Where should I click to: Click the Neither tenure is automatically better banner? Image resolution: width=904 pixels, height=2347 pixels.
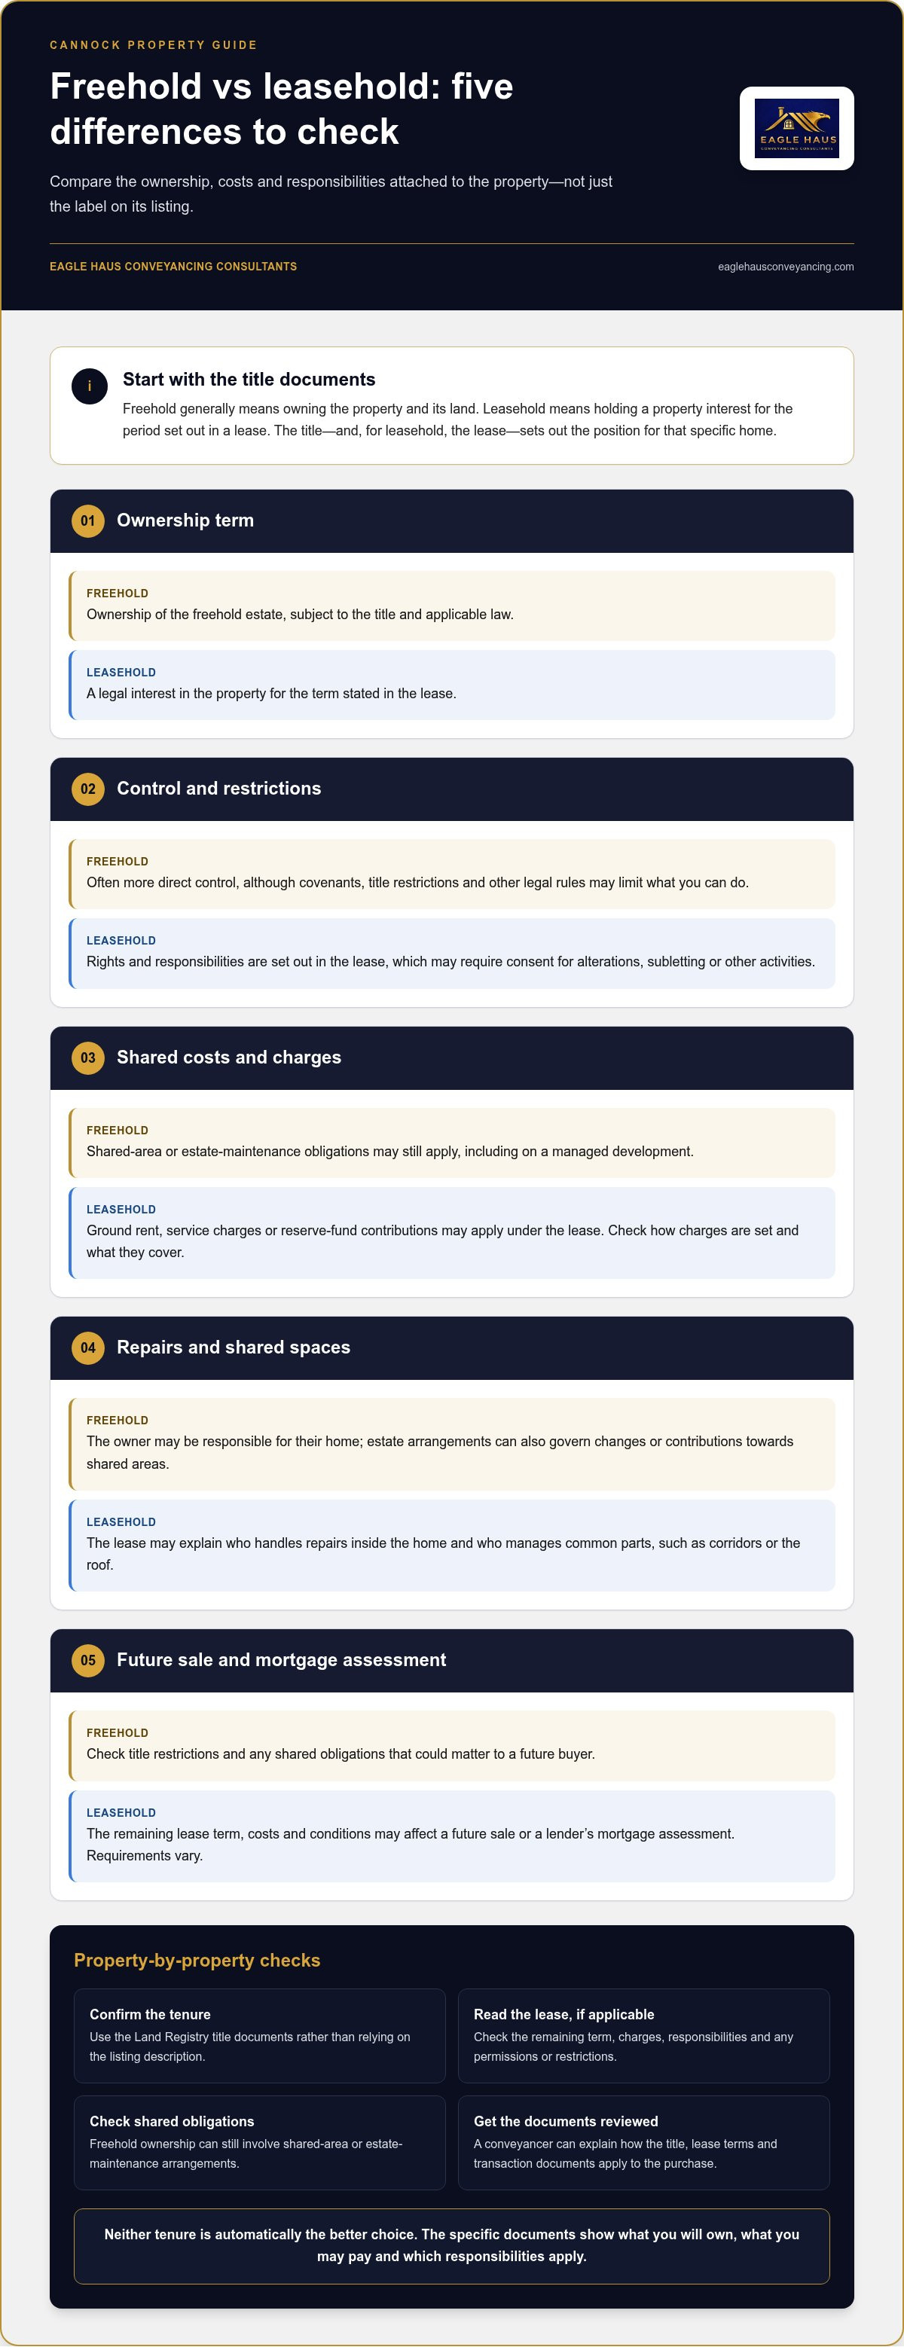[x=452, y=2246]
